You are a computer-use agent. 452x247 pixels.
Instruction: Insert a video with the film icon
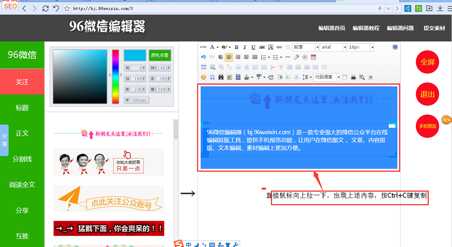[238, 77]
